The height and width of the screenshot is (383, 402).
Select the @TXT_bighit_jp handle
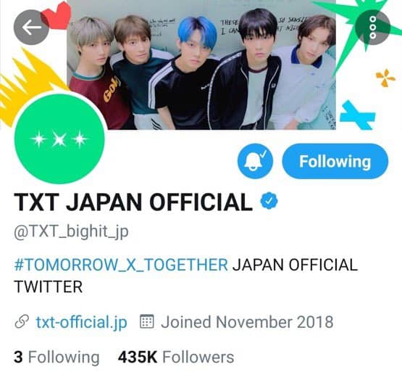coord(71,232)
